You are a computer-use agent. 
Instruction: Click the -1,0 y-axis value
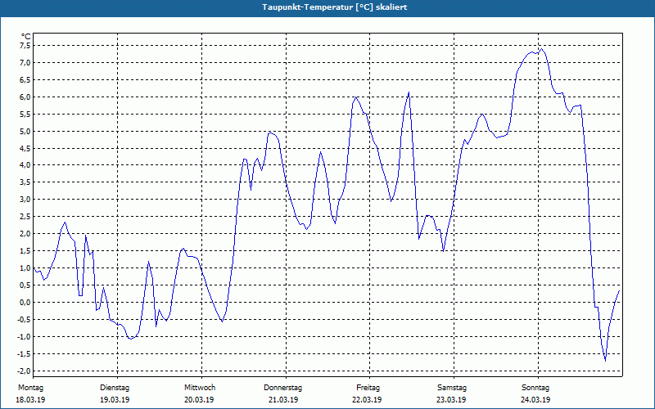[x=24, y=336]
